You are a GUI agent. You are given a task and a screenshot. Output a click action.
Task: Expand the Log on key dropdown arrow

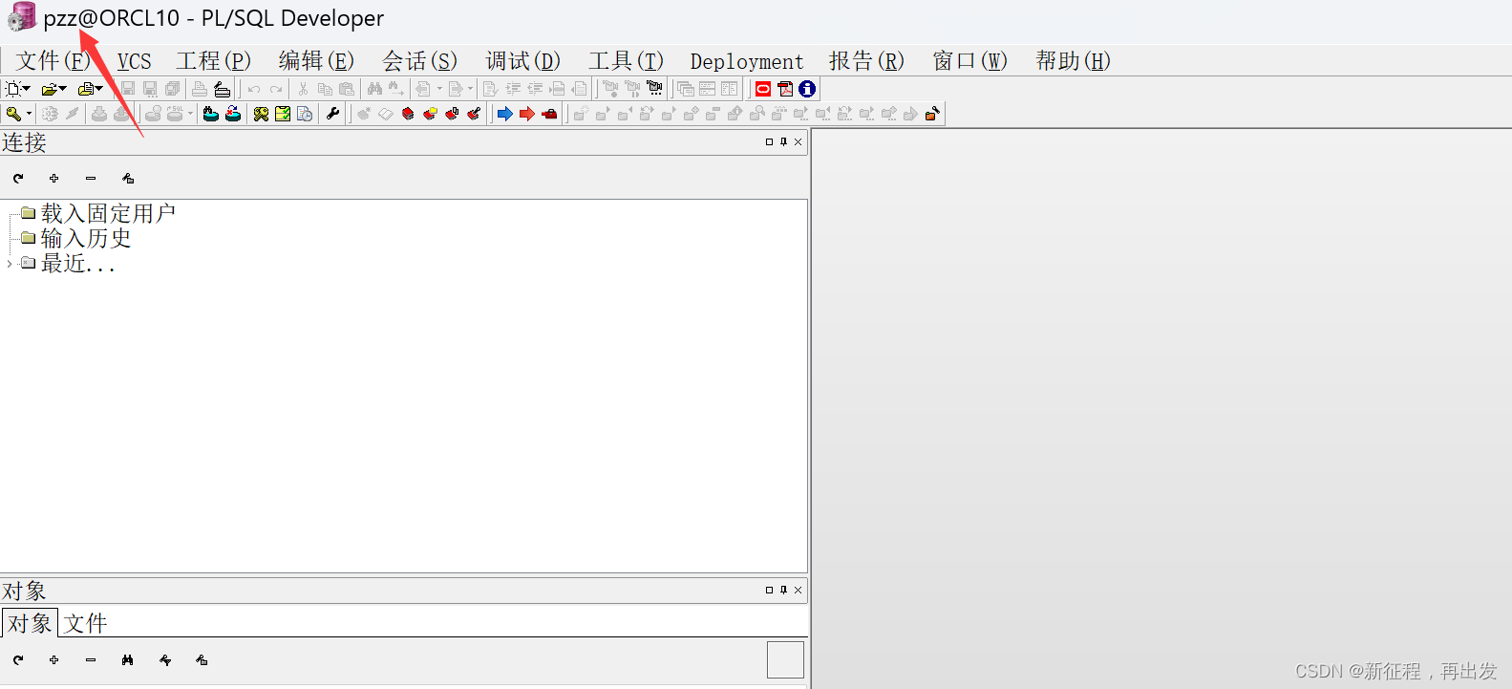coord(30,114)
